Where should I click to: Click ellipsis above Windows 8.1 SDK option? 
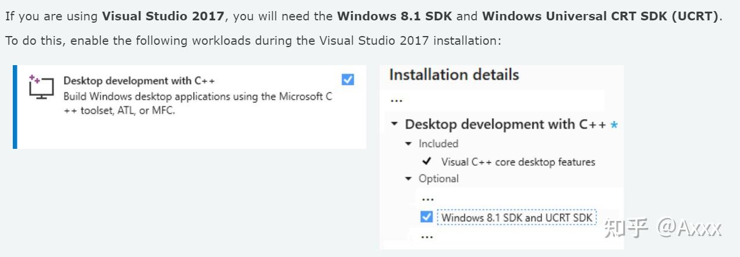click(427, 199)
